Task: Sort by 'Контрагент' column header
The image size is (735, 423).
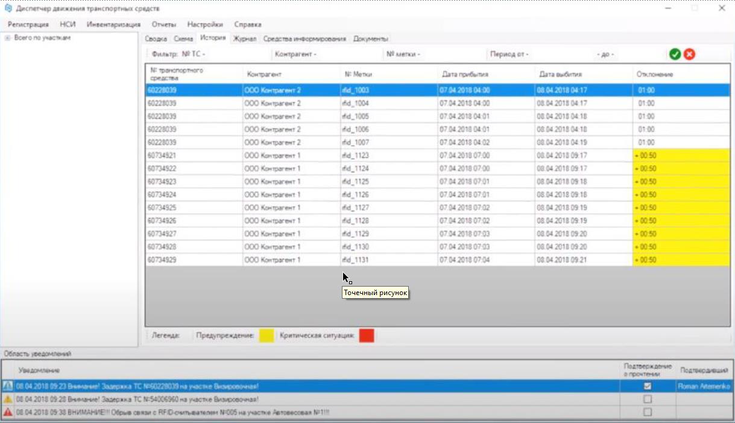Action: click(291, 74)
